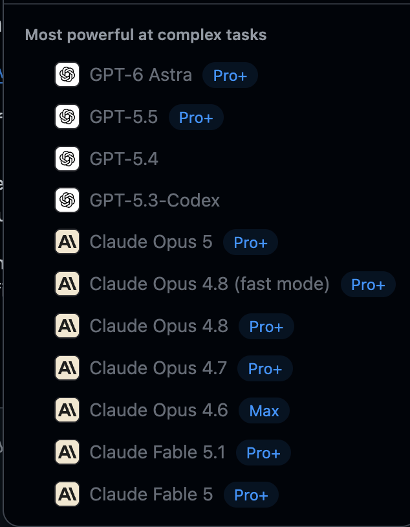The image size is (410, 527).
Task: Click the Pro+ badge beside Claude Opus 4.7
Action: pos(265,368)
